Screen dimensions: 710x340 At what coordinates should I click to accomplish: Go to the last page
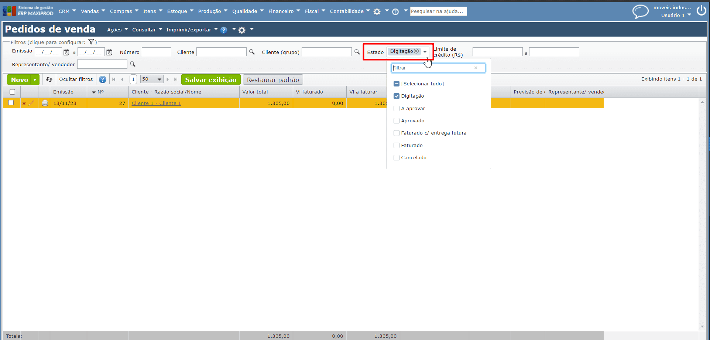(x=176, y=79)
